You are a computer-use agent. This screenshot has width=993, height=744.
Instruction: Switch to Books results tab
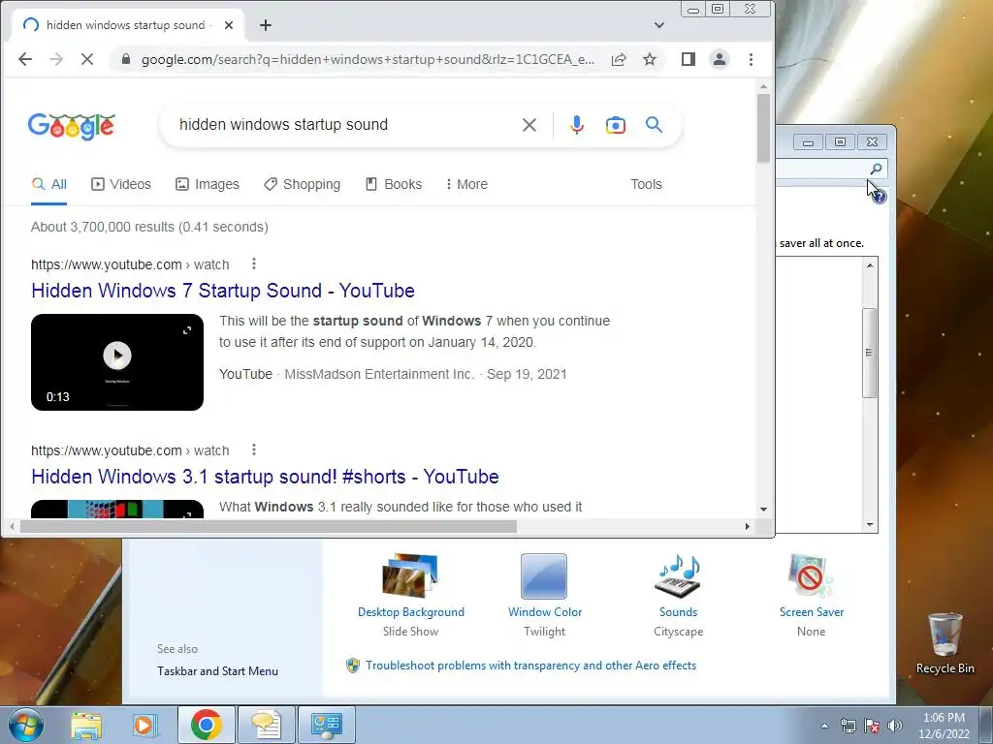394,184
